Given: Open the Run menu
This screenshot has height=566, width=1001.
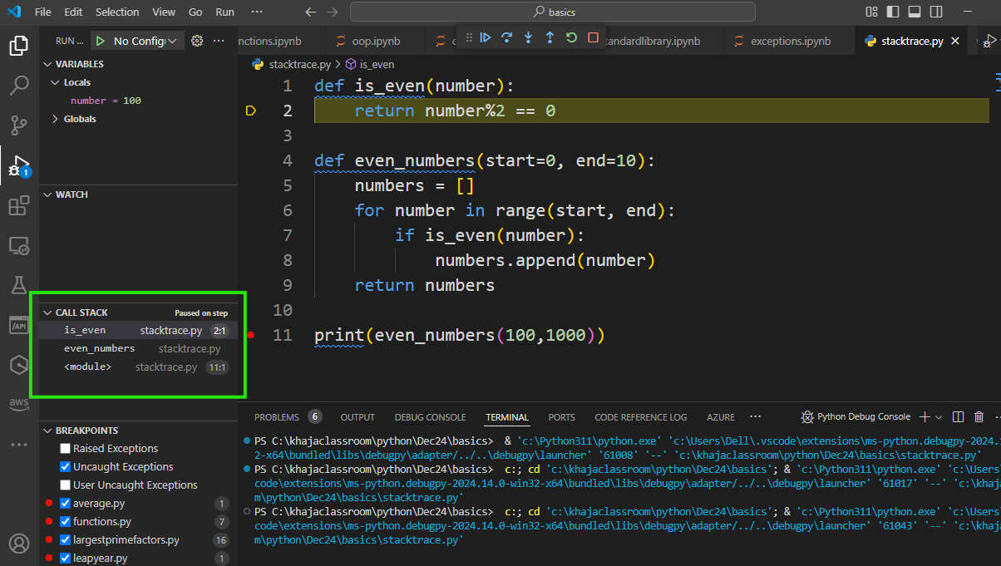Looking at the screenshot, I should 224,12.
